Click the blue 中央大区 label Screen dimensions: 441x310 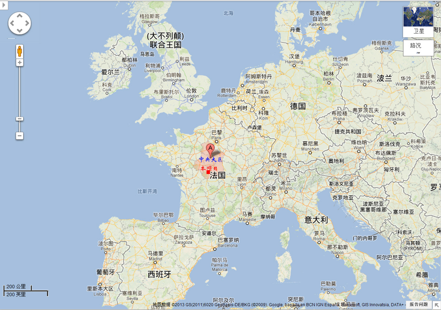(211, 159)
